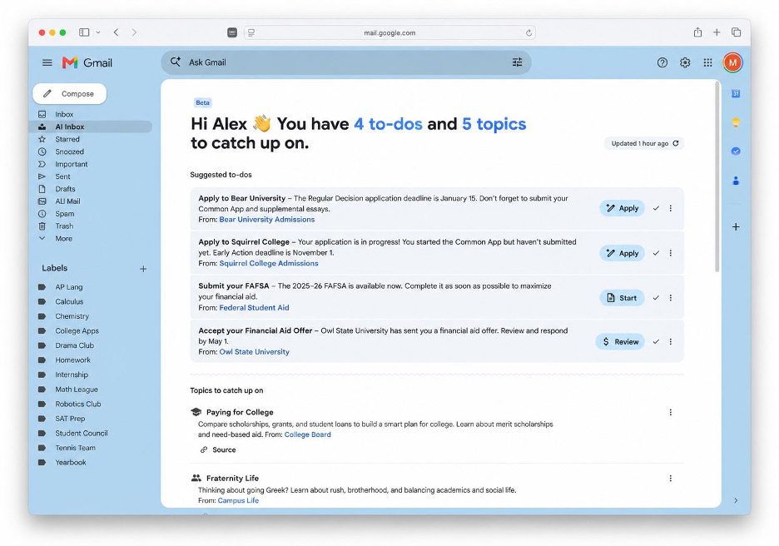Screen dimensions: 779x546
Task: Toggle Safari sidebar icon
Action: click(x=84, y=32)
